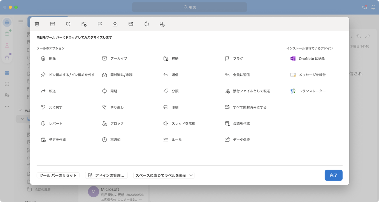Click the mark-all-read envelope icon in toolbar strip
The image size is (379, 202).
[131, 24]
